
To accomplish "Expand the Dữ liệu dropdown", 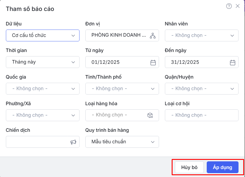I will tap(43, 35).
